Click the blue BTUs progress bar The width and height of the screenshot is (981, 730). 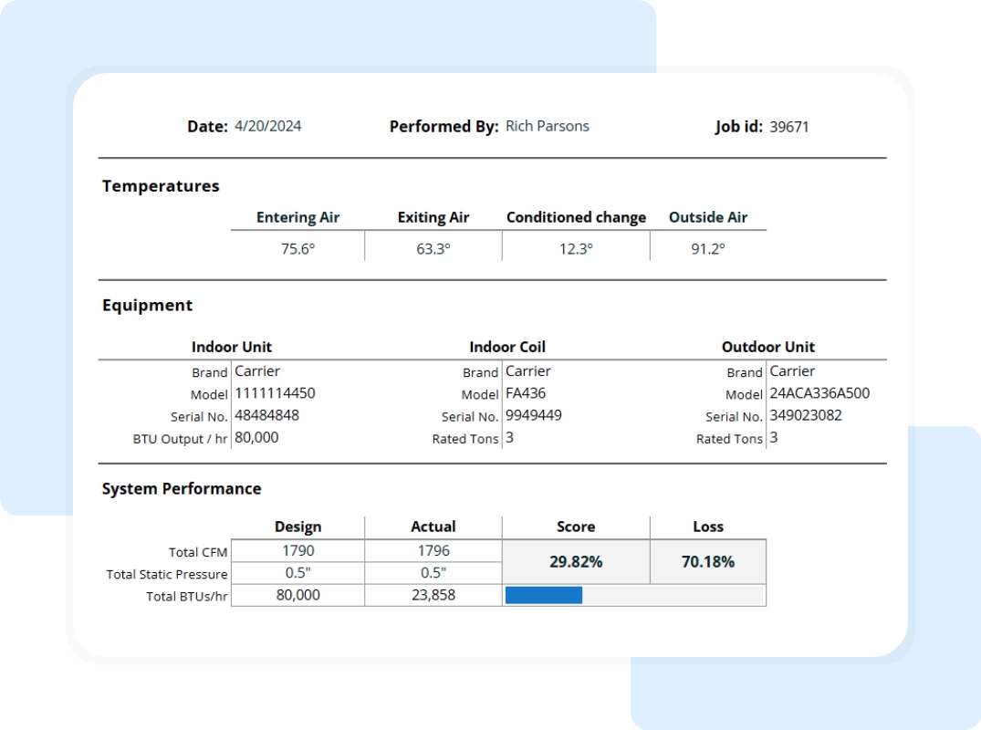click(544, 594)
